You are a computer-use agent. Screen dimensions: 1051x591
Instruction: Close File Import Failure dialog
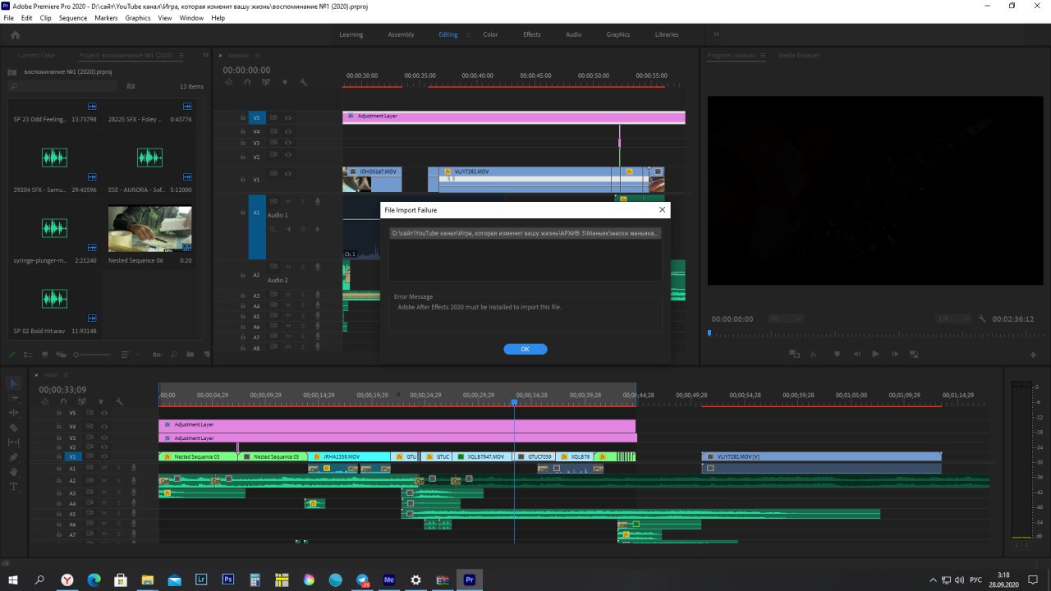(662, 210)
